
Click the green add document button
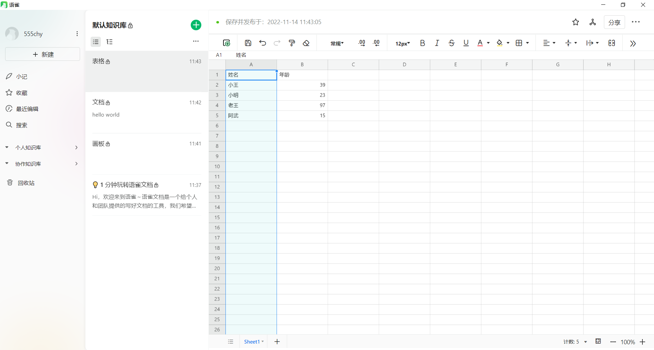(x=196, y=25)
